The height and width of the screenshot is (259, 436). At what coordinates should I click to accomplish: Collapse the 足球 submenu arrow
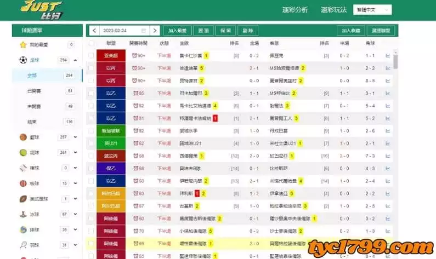[x=75, y=60]
